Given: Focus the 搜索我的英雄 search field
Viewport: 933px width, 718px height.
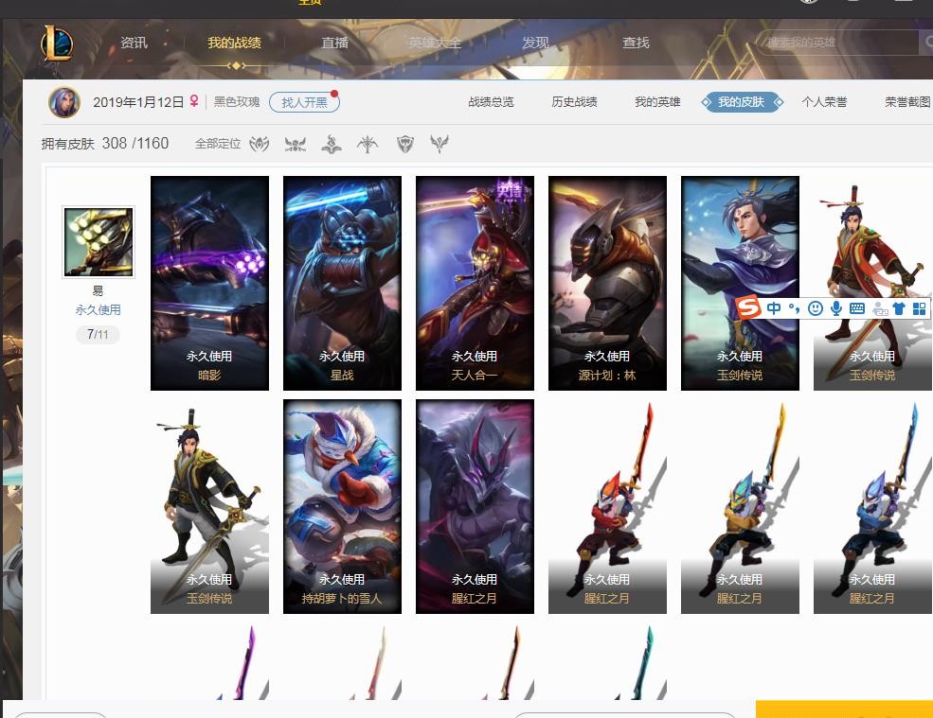Looking at the screenshot, I should [839, 43].
